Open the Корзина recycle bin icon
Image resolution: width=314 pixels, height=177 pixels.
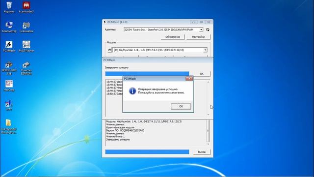pos(9,7)
